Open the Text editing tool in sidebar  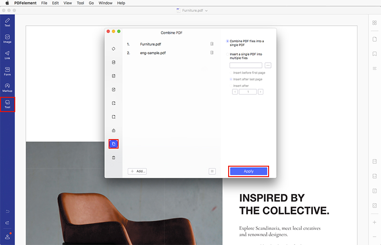coord(7,22)
